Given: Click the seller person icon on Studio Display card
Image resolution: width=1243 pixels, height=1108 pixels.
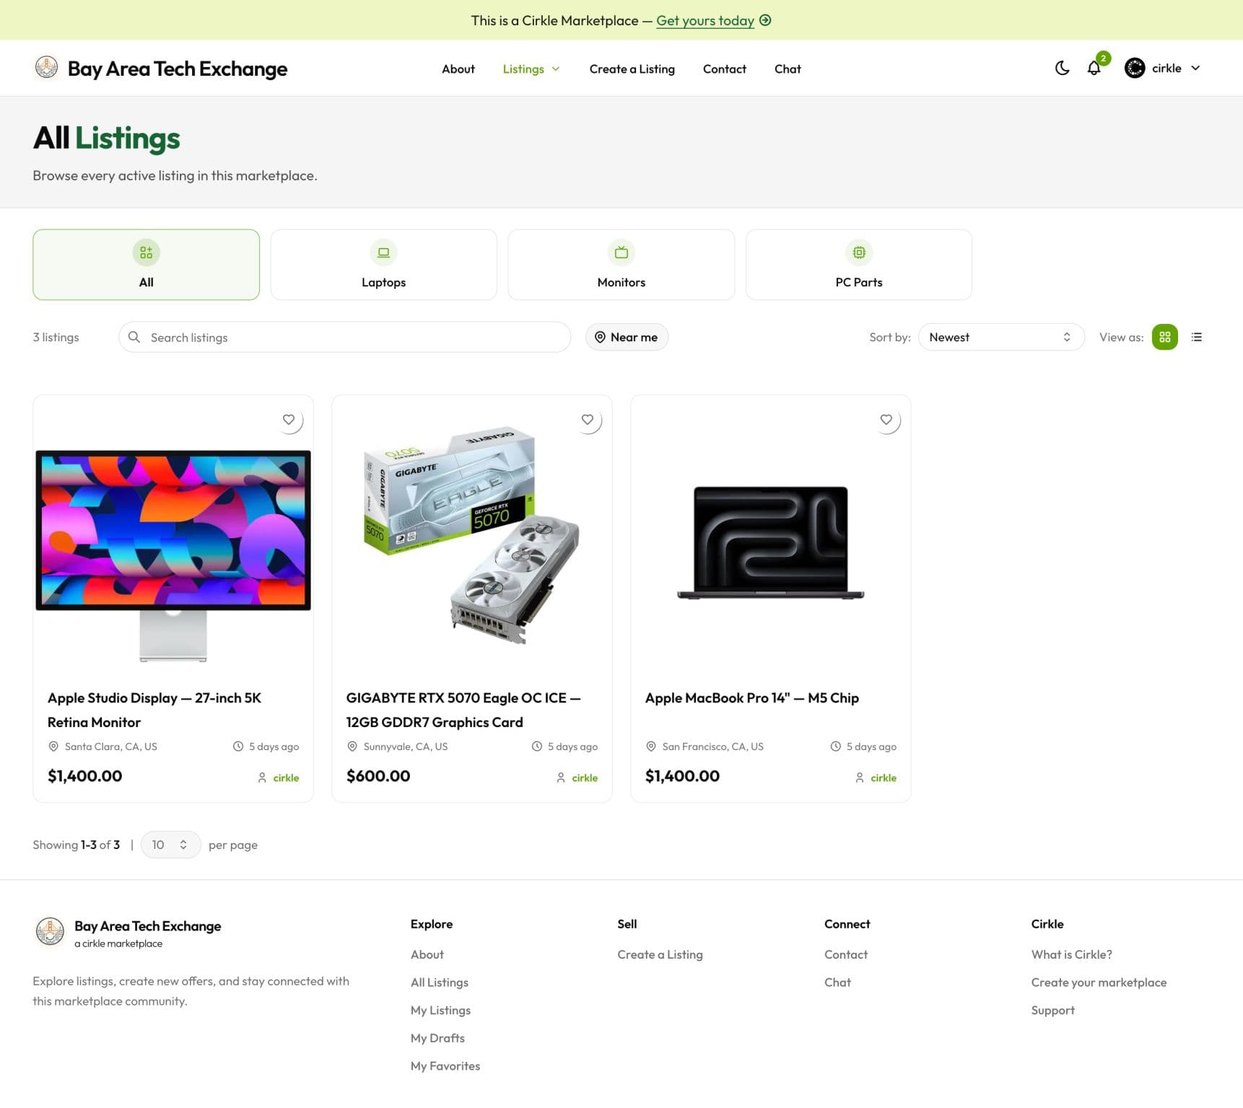Looking at the screenshot, I should 262,778.
